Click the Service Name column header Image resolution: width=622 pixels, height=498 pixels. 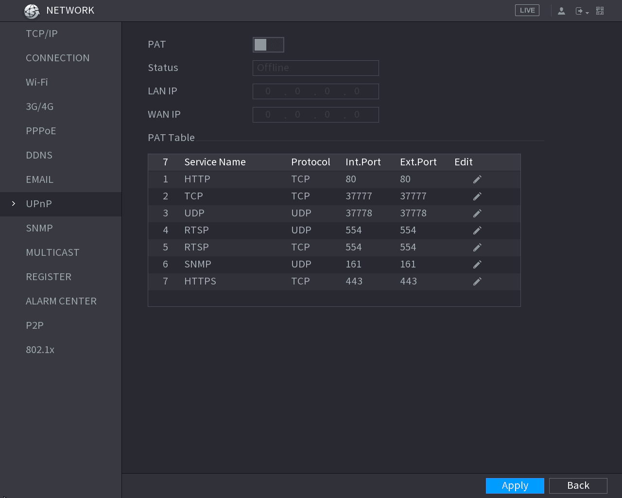coord(215,162)
